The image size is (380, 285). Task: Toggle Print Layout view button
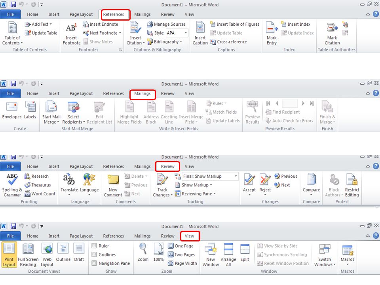click(x=9, y=255)
